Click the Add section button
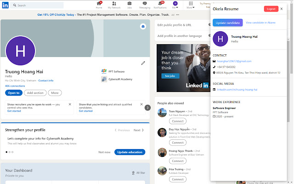Image resolution: width=294 pixels, height=184 pixels. 35,93
